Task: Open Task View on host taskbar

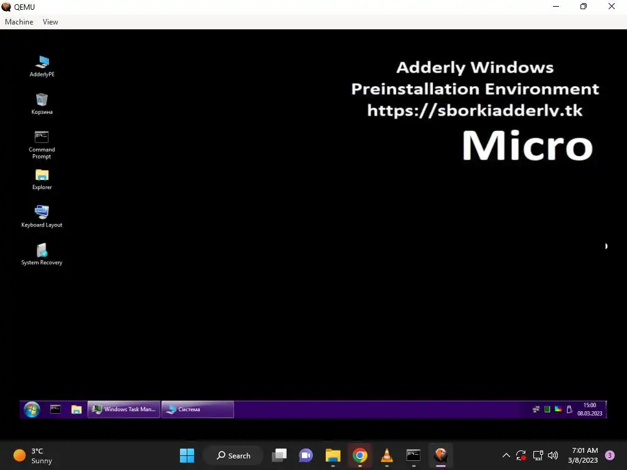Action: [279, 455]
